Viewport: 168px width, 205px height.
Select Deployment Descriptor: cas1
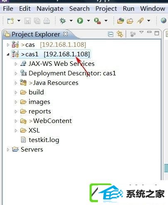(72, 73)
